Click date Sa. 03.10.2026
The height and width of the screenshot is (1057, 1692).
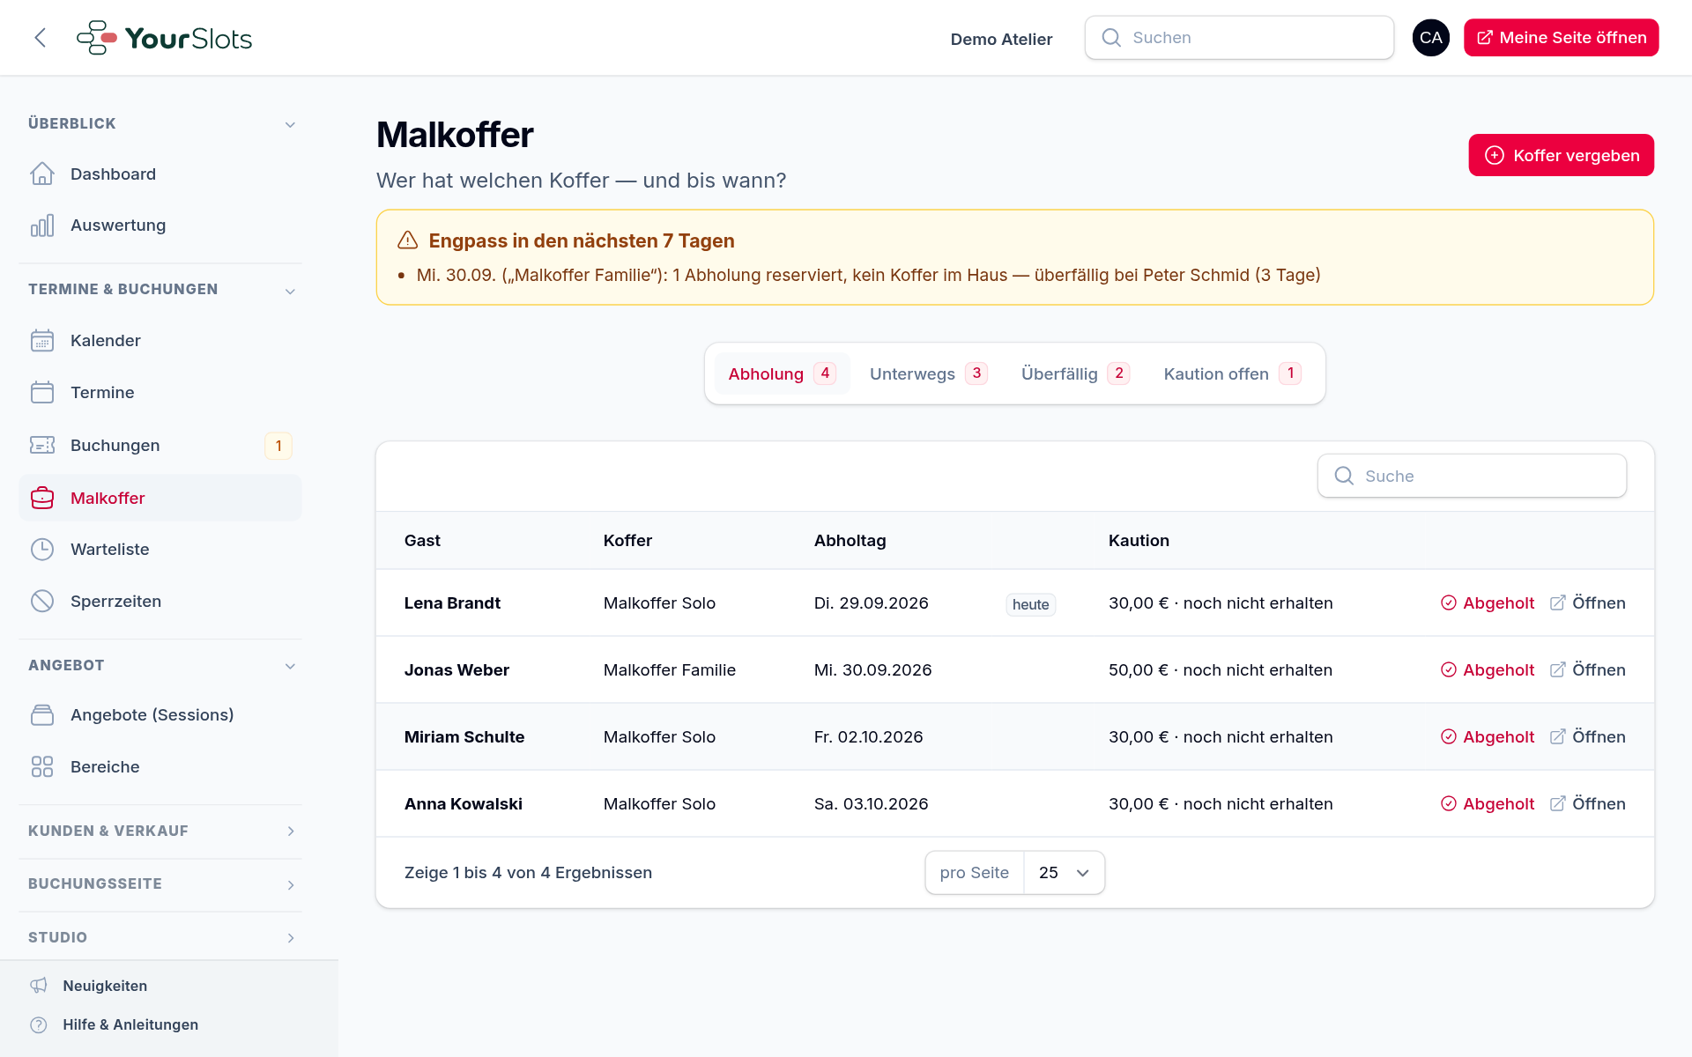[871, 804]
